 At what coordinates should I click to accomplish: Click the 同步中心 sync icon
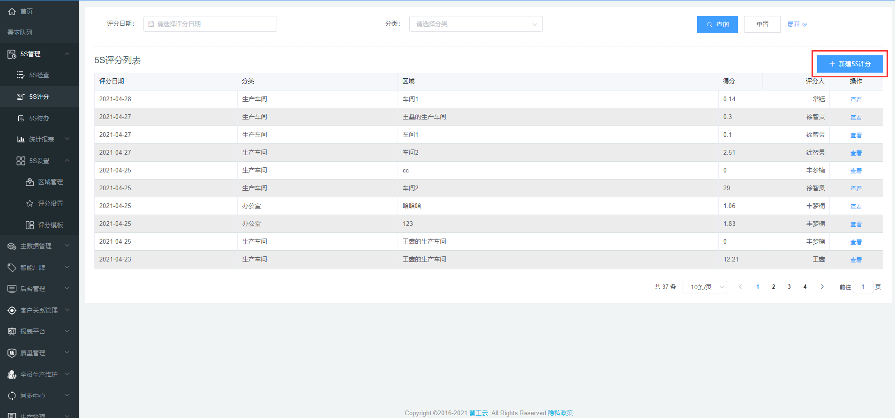point(12,396)
